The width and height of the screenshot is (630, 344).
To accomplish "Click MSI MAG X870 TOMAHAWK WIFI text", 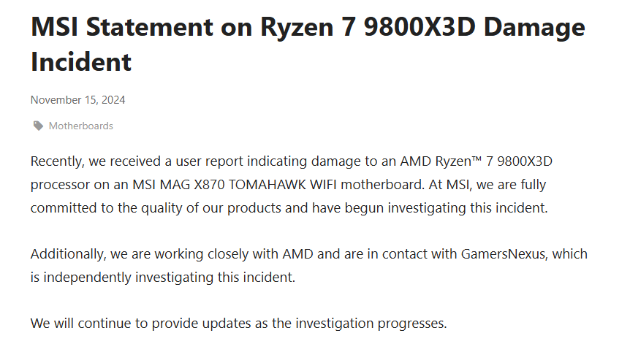I will coord(236,185).
